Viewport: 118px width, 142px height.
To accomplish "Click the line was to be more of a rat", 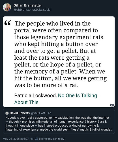I will 46,85.
